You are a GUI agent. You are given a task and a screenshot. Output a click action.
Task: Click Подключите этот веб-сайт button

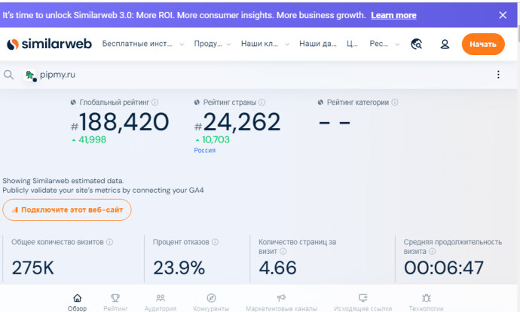(67, 210)
